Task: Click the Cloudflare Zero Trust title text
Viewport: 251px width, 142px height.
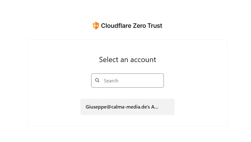Action: (x=132, y=26)
